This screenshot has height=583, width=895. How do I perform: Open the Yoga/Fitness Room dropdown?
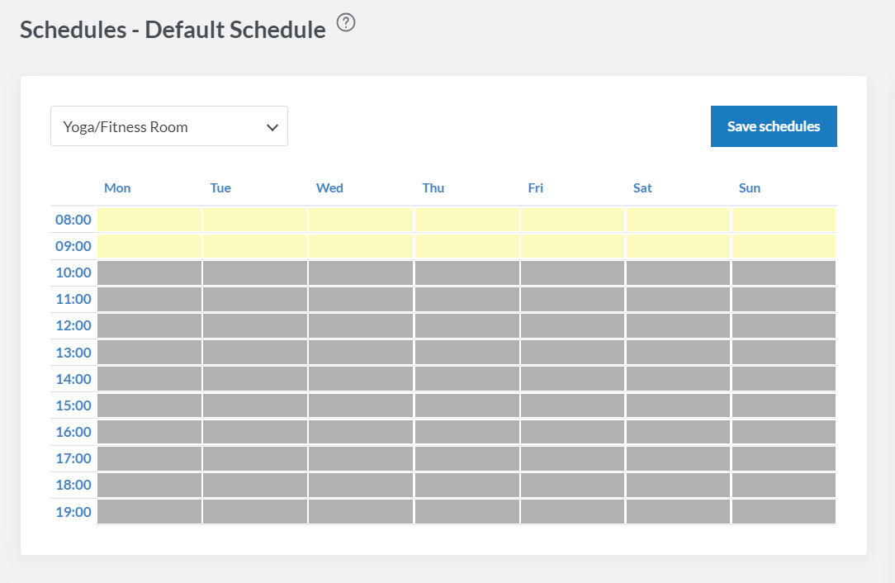pos(169,126)
